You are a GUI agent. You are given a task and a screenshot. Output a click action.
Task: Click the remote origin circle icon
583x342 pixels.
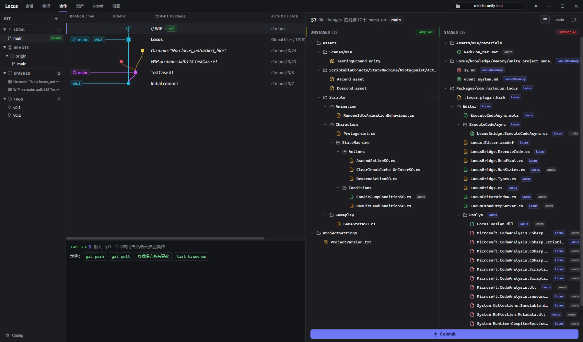tap(12, 56)
